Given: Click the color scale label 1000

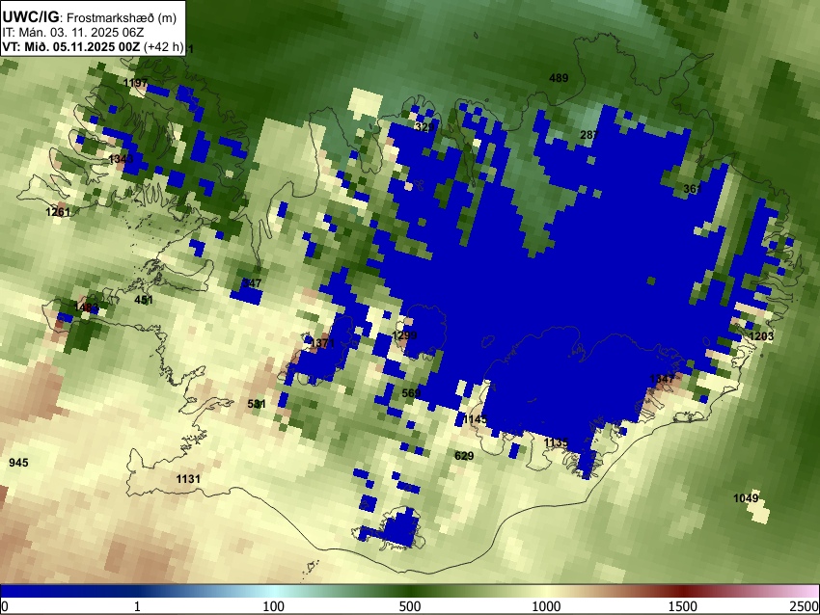Looking at the screenshot, I should 546,606.
